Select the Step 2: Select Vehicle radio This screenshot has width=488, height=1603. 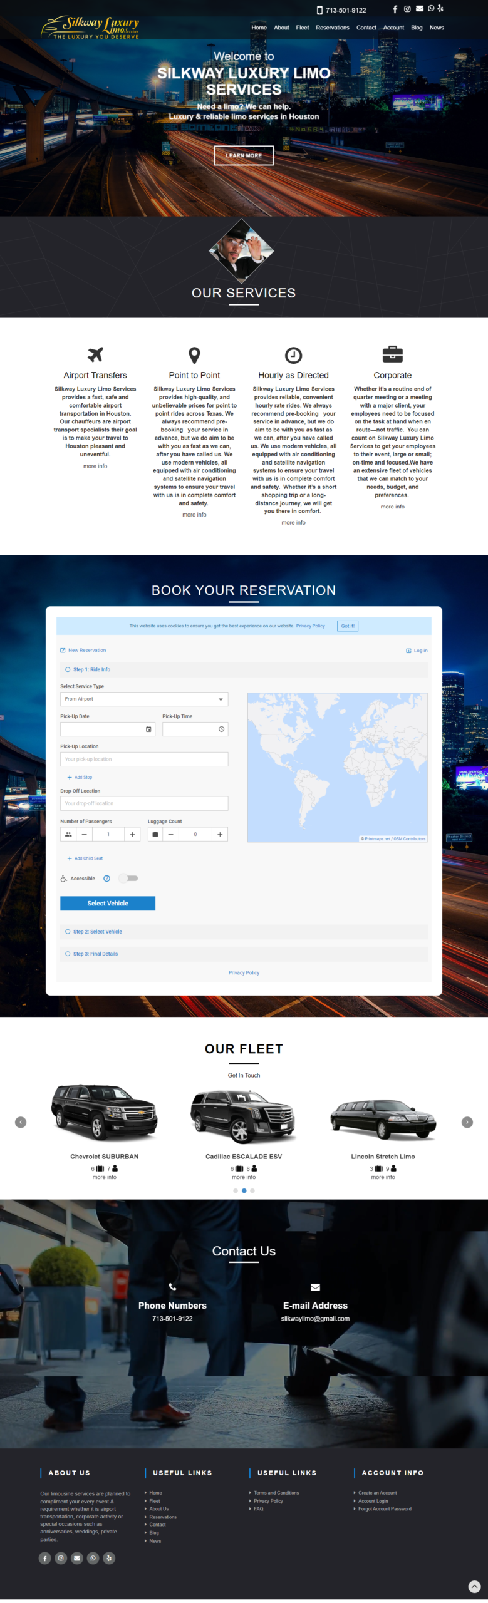point(68,932)
